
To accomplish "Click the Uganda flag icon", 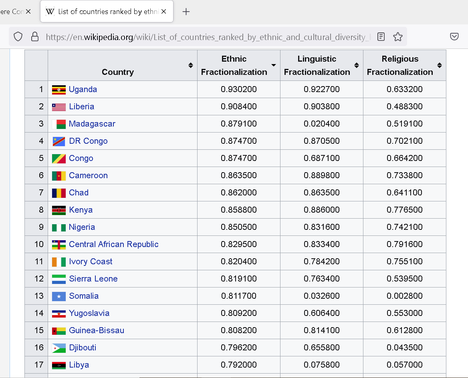I will pyautogui.click(x=59, y=90).
